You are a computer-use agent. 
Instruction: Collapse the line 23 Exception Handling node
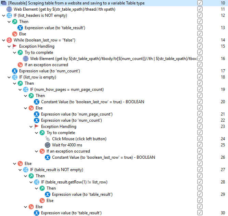click(x=31, y=127)
